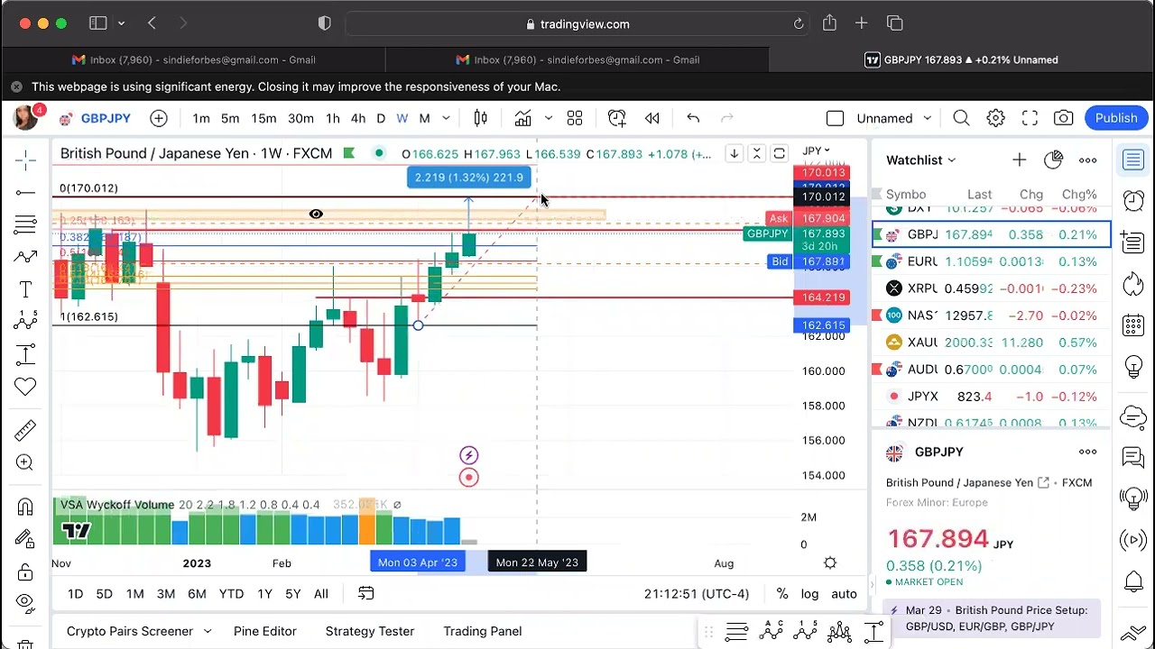Image resolution: width=1155 pixels, height=649 pixels.
Task: Open the Pine Editor tab
Action: coord(265,631)
